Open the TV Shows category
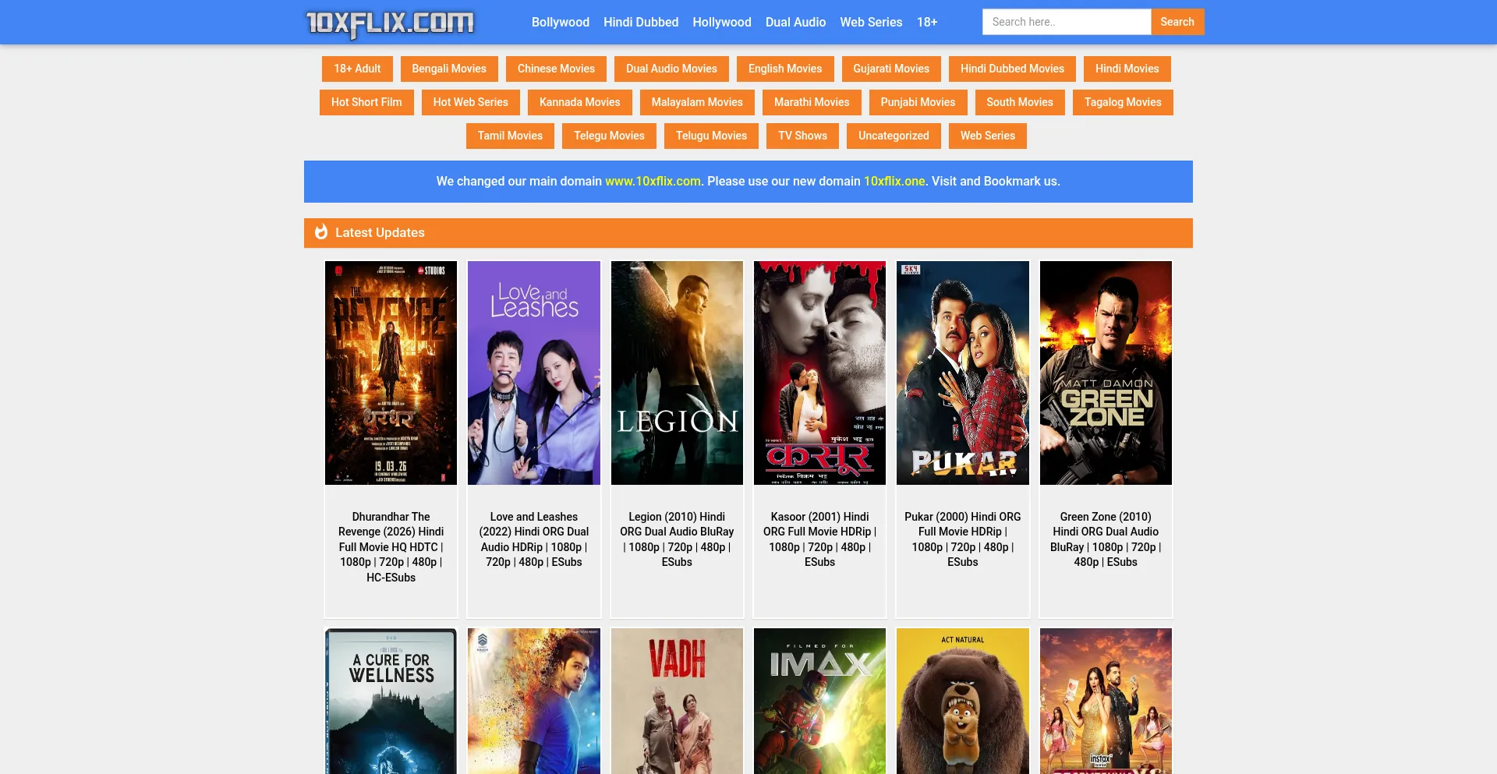The image size is (1497, 774). pos(802,136)
